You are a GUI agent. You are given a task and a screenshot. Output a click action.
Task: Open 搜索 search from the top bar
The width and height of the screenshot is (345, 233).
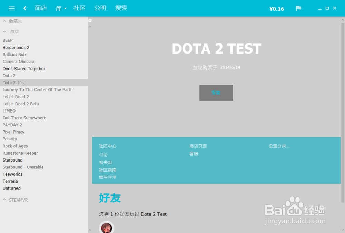pos(121,8)
